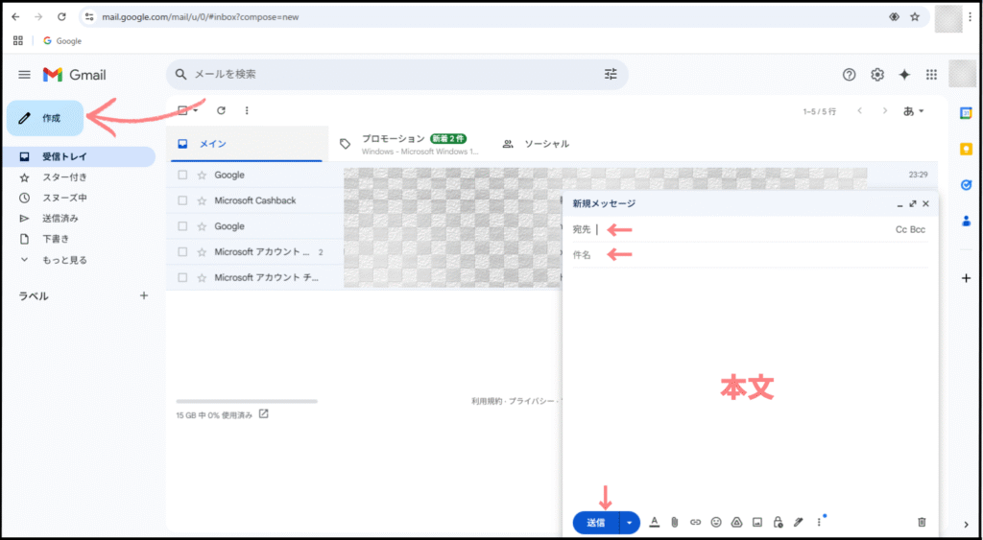The image size is (983, 540).
Task: Open search options filter icon
Action: pyautogui.click(x=611, y=75)
